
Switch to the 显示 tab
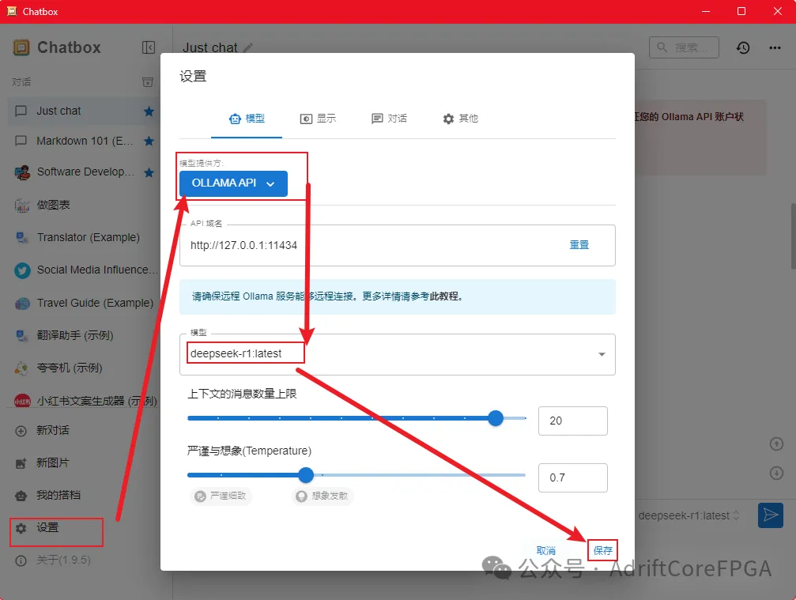coord(318,119)
